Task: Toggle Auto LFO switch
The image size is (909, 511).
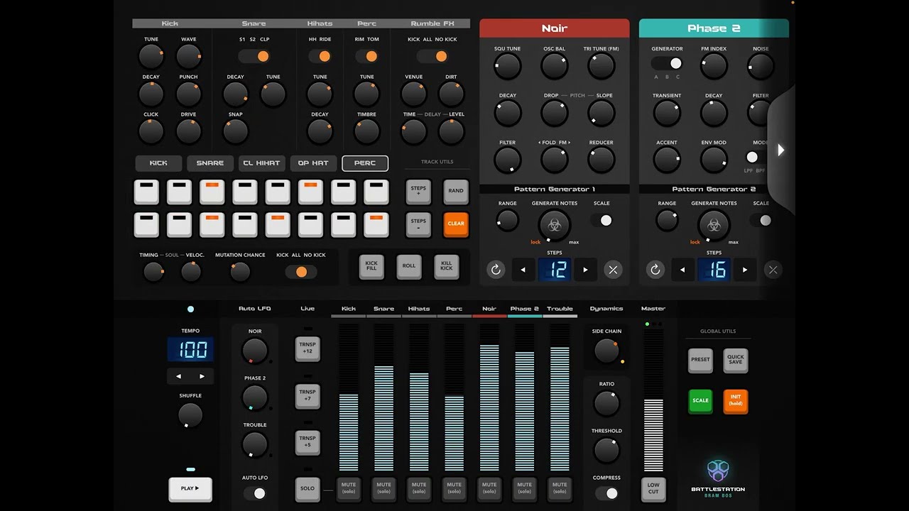Action: click(x=255, y=493)
